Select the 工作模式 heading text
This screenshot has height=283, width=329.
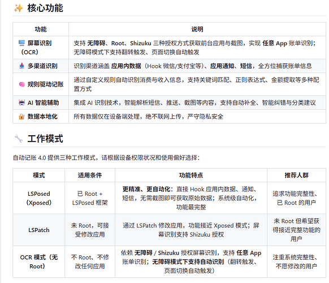(45, 139)
